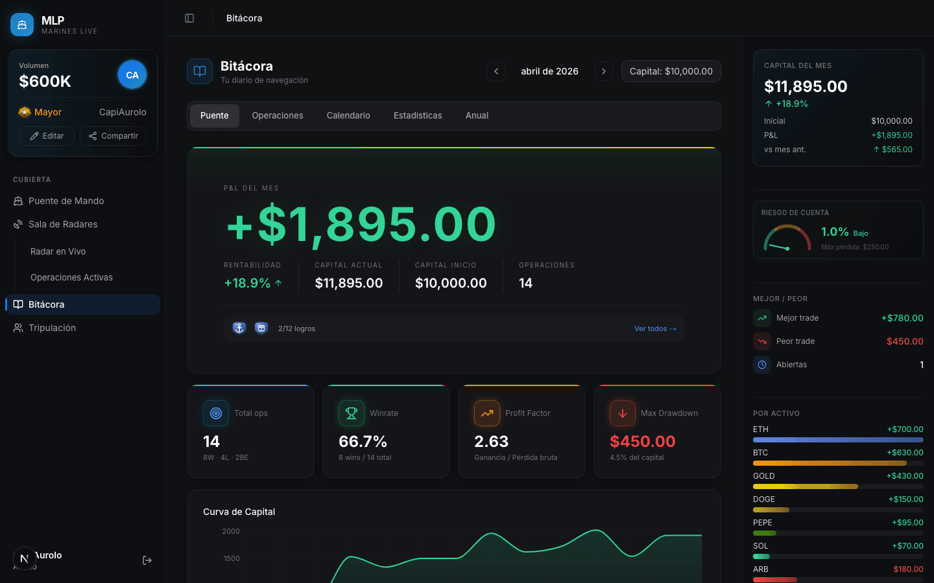Click the Winrate trophy icon

click(x=352, y=413)
